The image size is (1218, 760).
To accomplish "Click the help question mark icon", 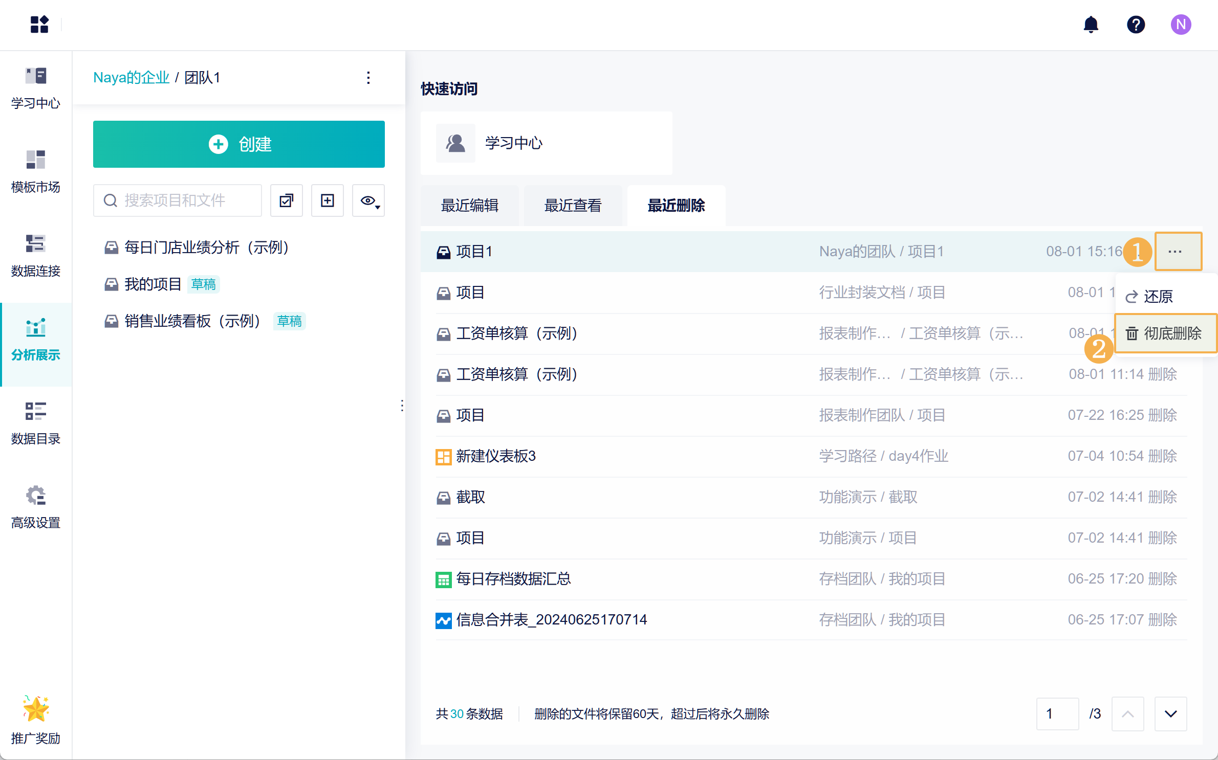I will (x=1136, y=25).
